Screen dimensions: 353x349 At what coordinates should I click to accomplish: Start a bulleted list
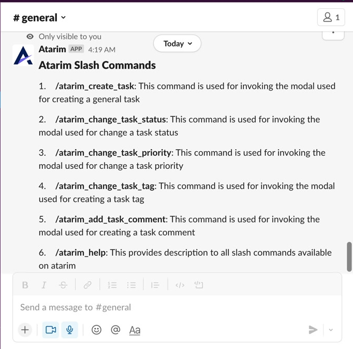131,285
